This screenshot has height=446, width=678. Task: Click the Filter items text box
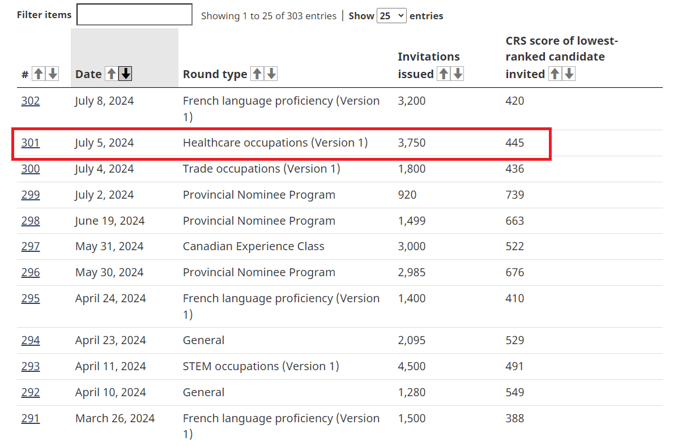[x=134, y=15]
